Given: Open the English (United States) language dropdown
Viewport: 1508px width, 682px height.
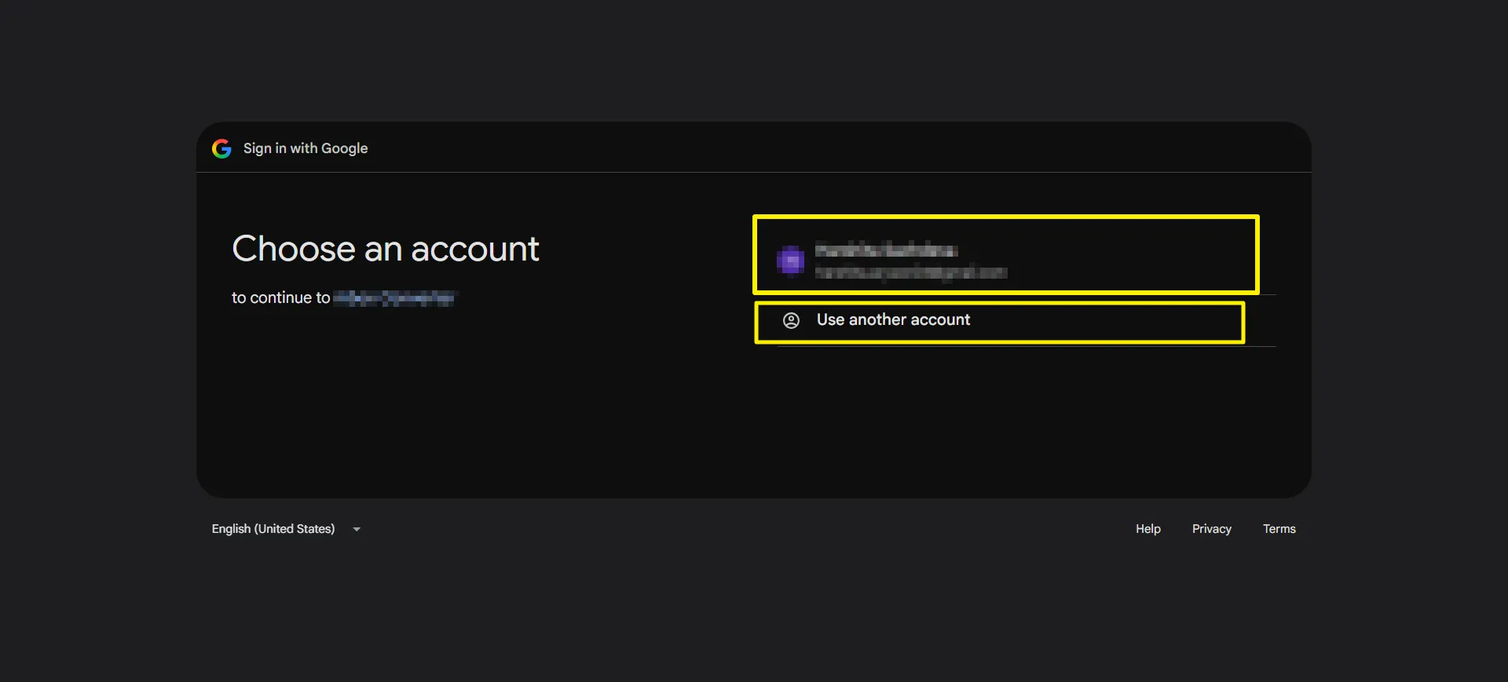Looking at the screenshot, I should pyautogui.click(x=286, y=529).
